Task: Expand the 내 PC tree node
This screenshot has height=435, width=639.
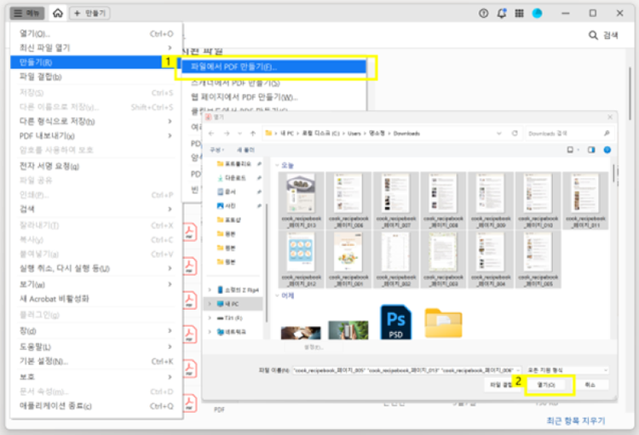Action: coord(210,304)
